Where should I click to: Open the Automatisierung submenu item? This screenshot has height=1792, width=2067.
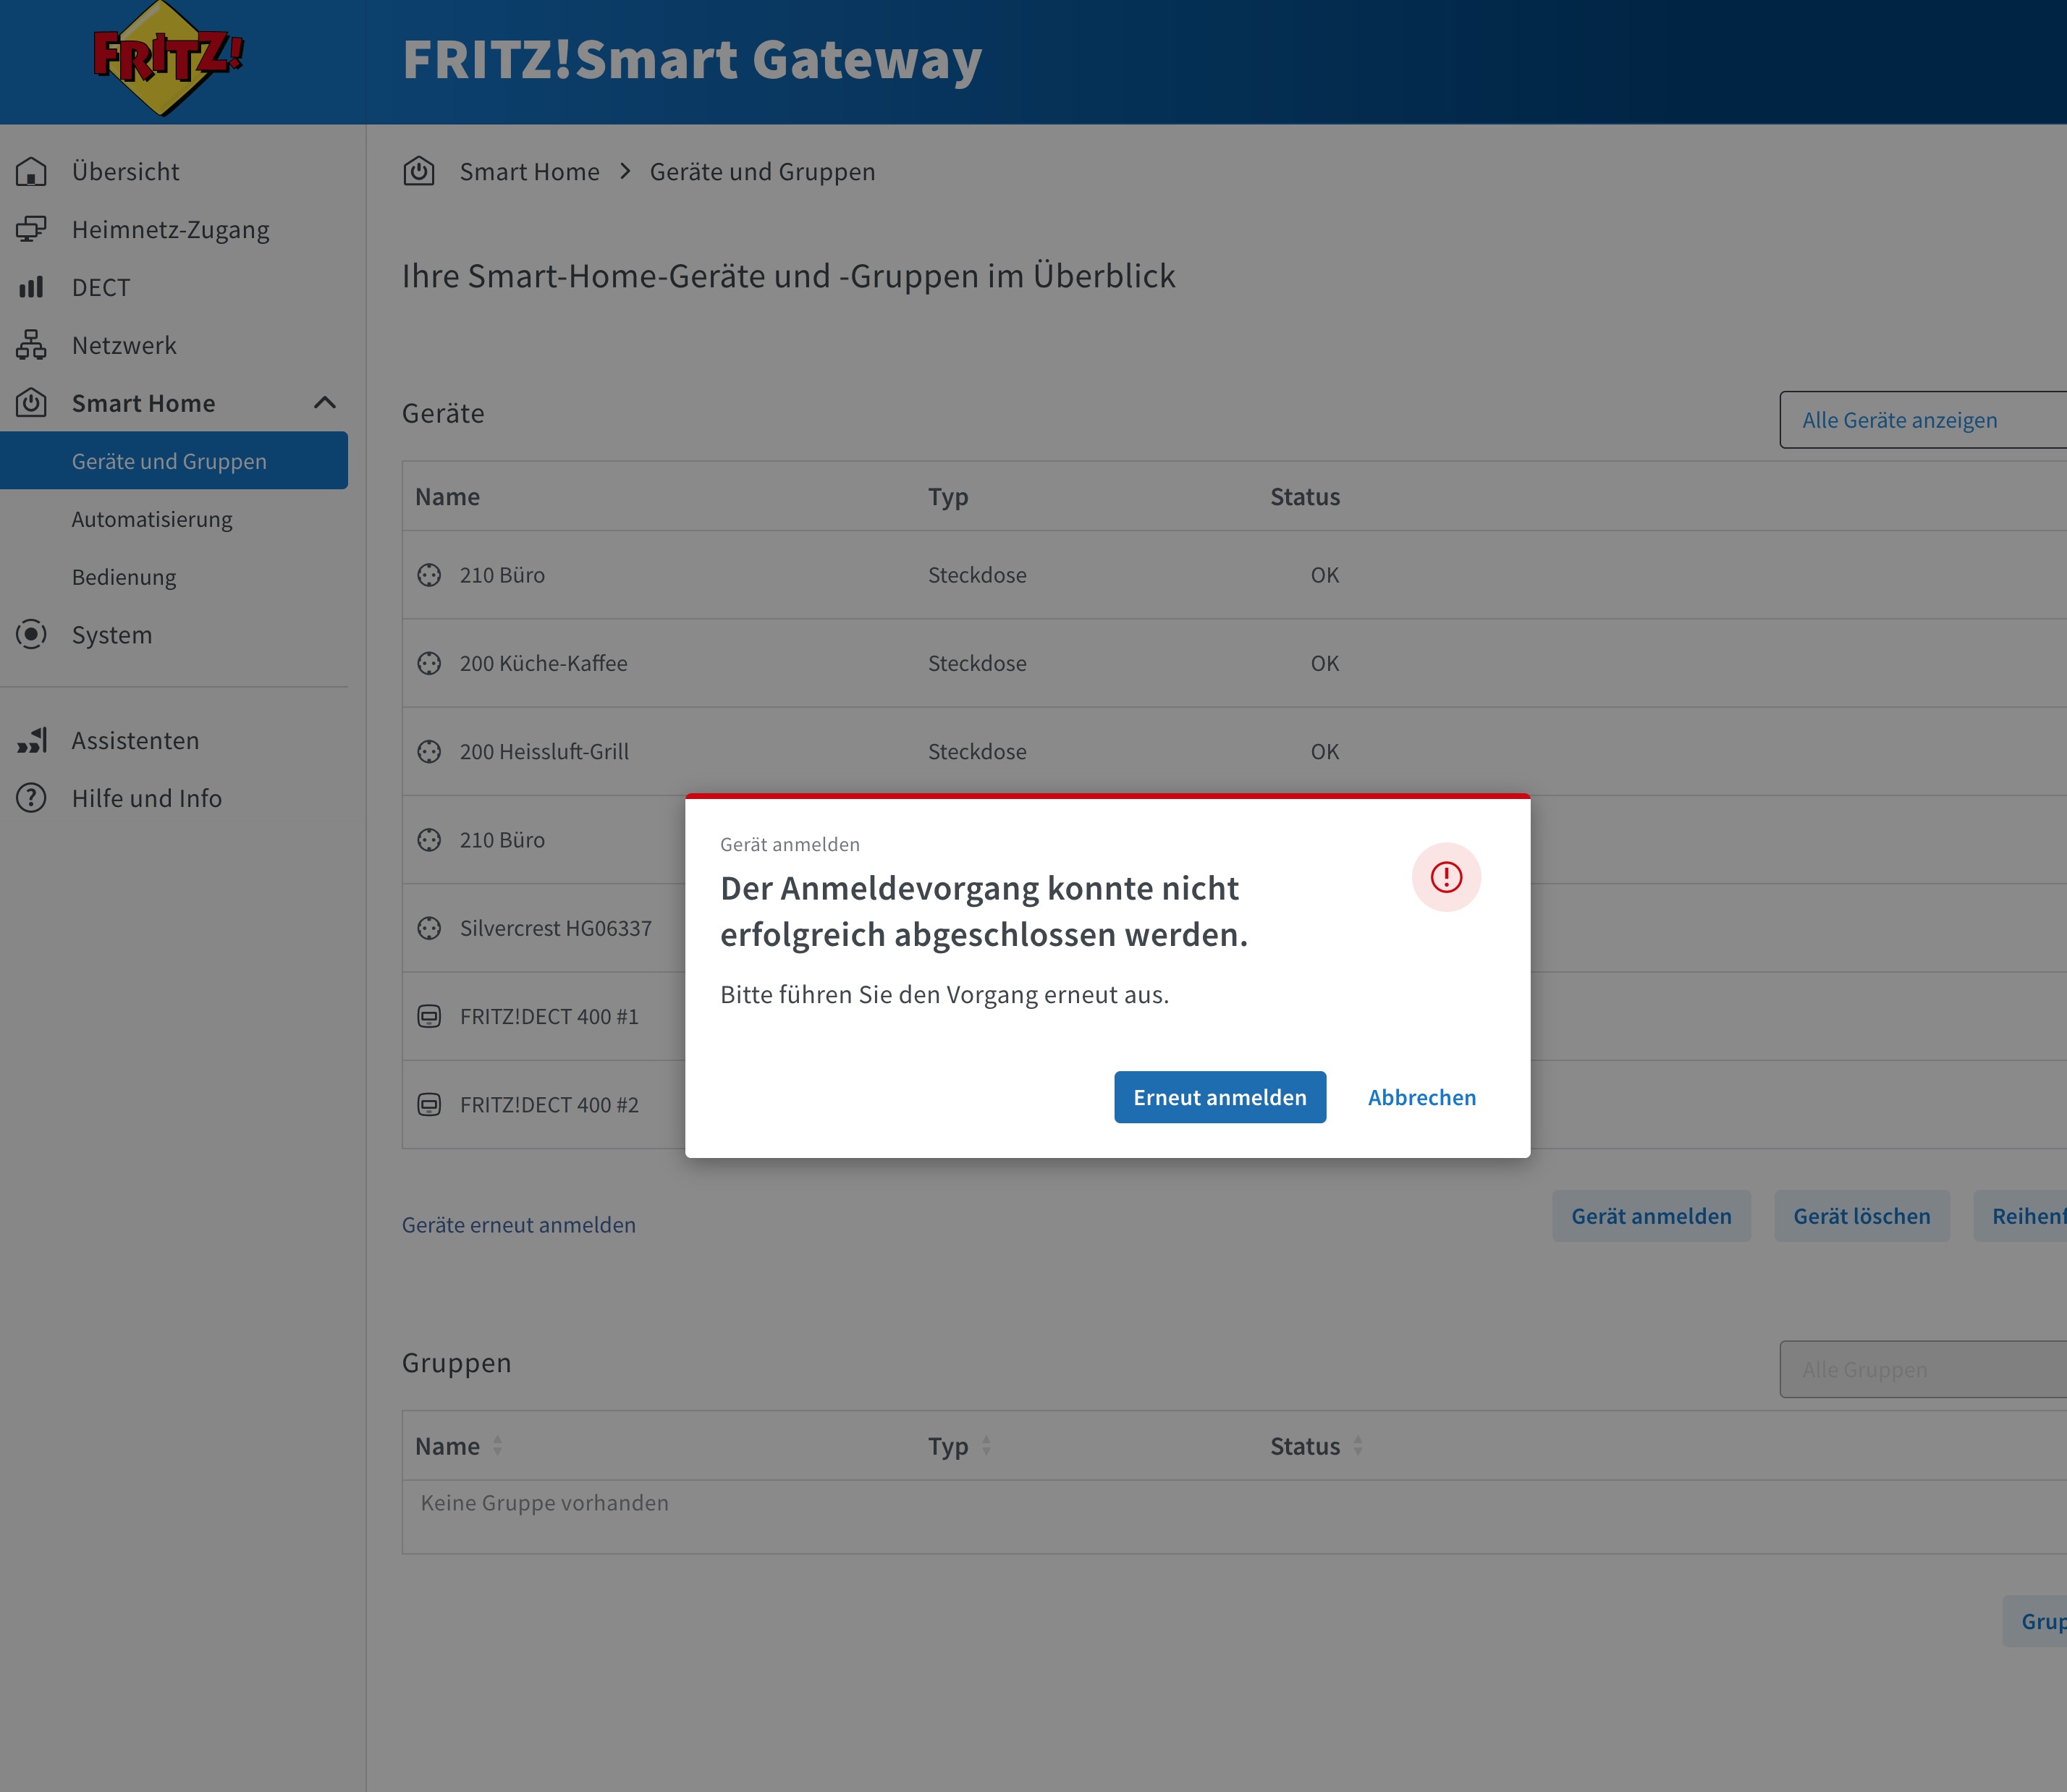coord(152,520)
